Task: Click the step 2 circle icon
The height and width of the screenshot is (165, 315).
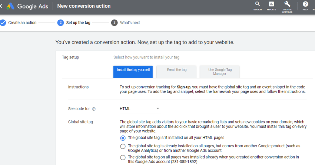Action: pyautogui.click(x=60, y=23)
